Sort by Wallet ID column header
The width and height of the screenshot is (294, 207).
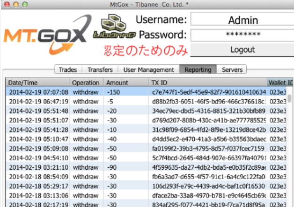point(280,83)
